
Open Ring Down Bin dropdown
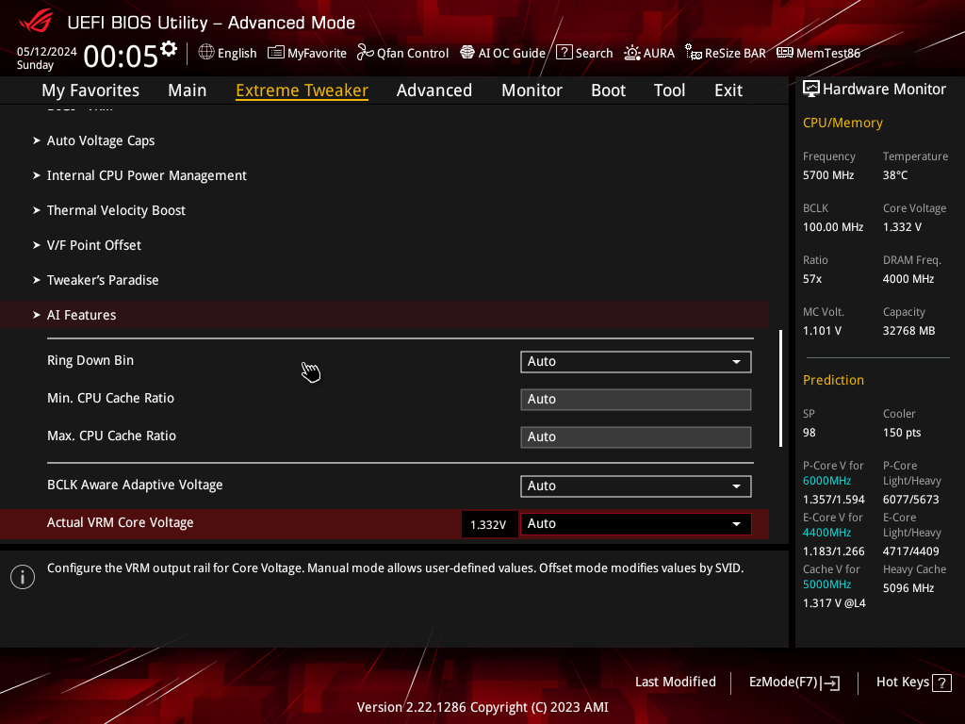pyautogui.click(x=636, y=362)
